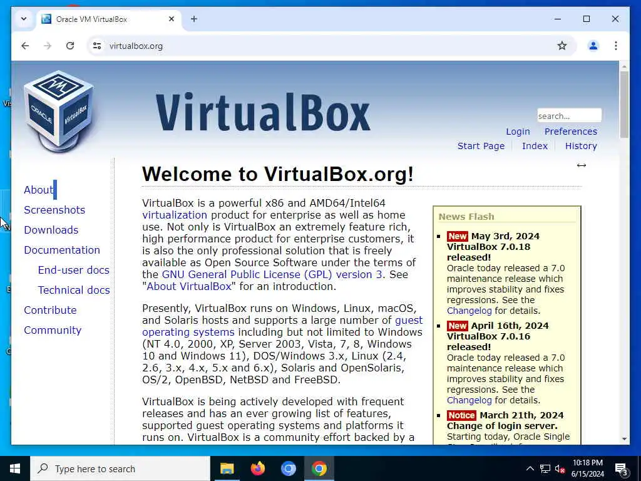Open the taskbar clock and date
The width and height of the screenshot is (641, 481).
click(x=587, y=468)
